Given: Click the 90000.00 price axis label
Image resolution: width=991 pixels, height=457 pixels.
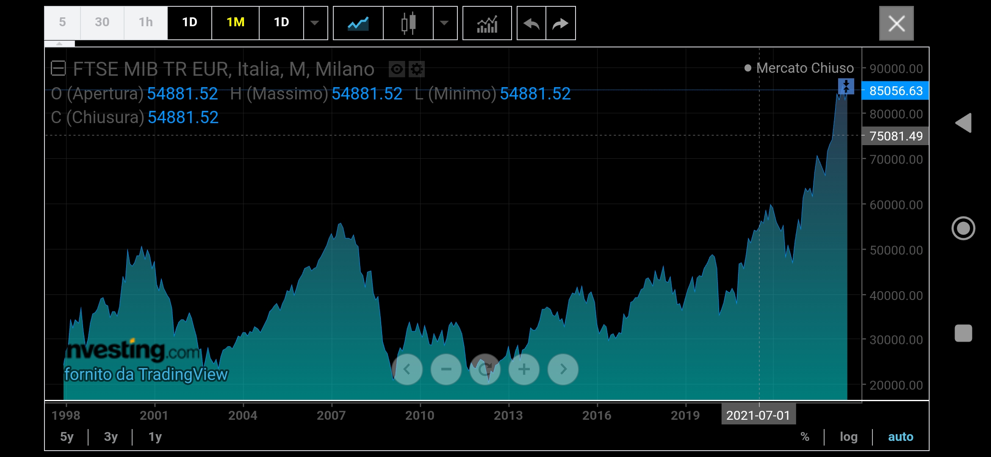Looking at the screenshot, I should click(896, 69).
